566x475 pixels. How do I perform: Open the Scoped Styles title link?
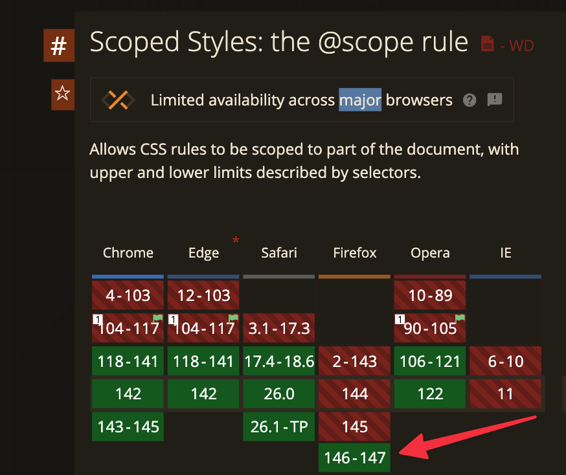(278, 43)
